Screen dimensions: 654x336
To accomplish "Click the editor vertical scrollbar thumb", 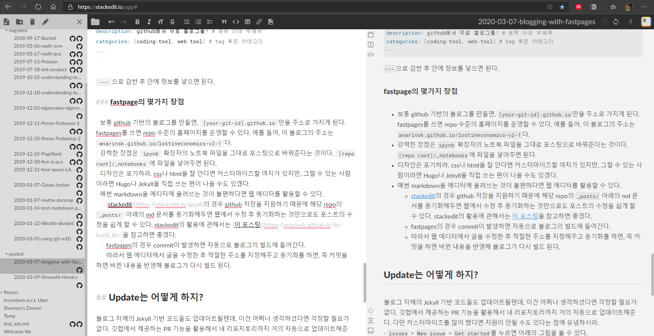I will pos(365,283).
